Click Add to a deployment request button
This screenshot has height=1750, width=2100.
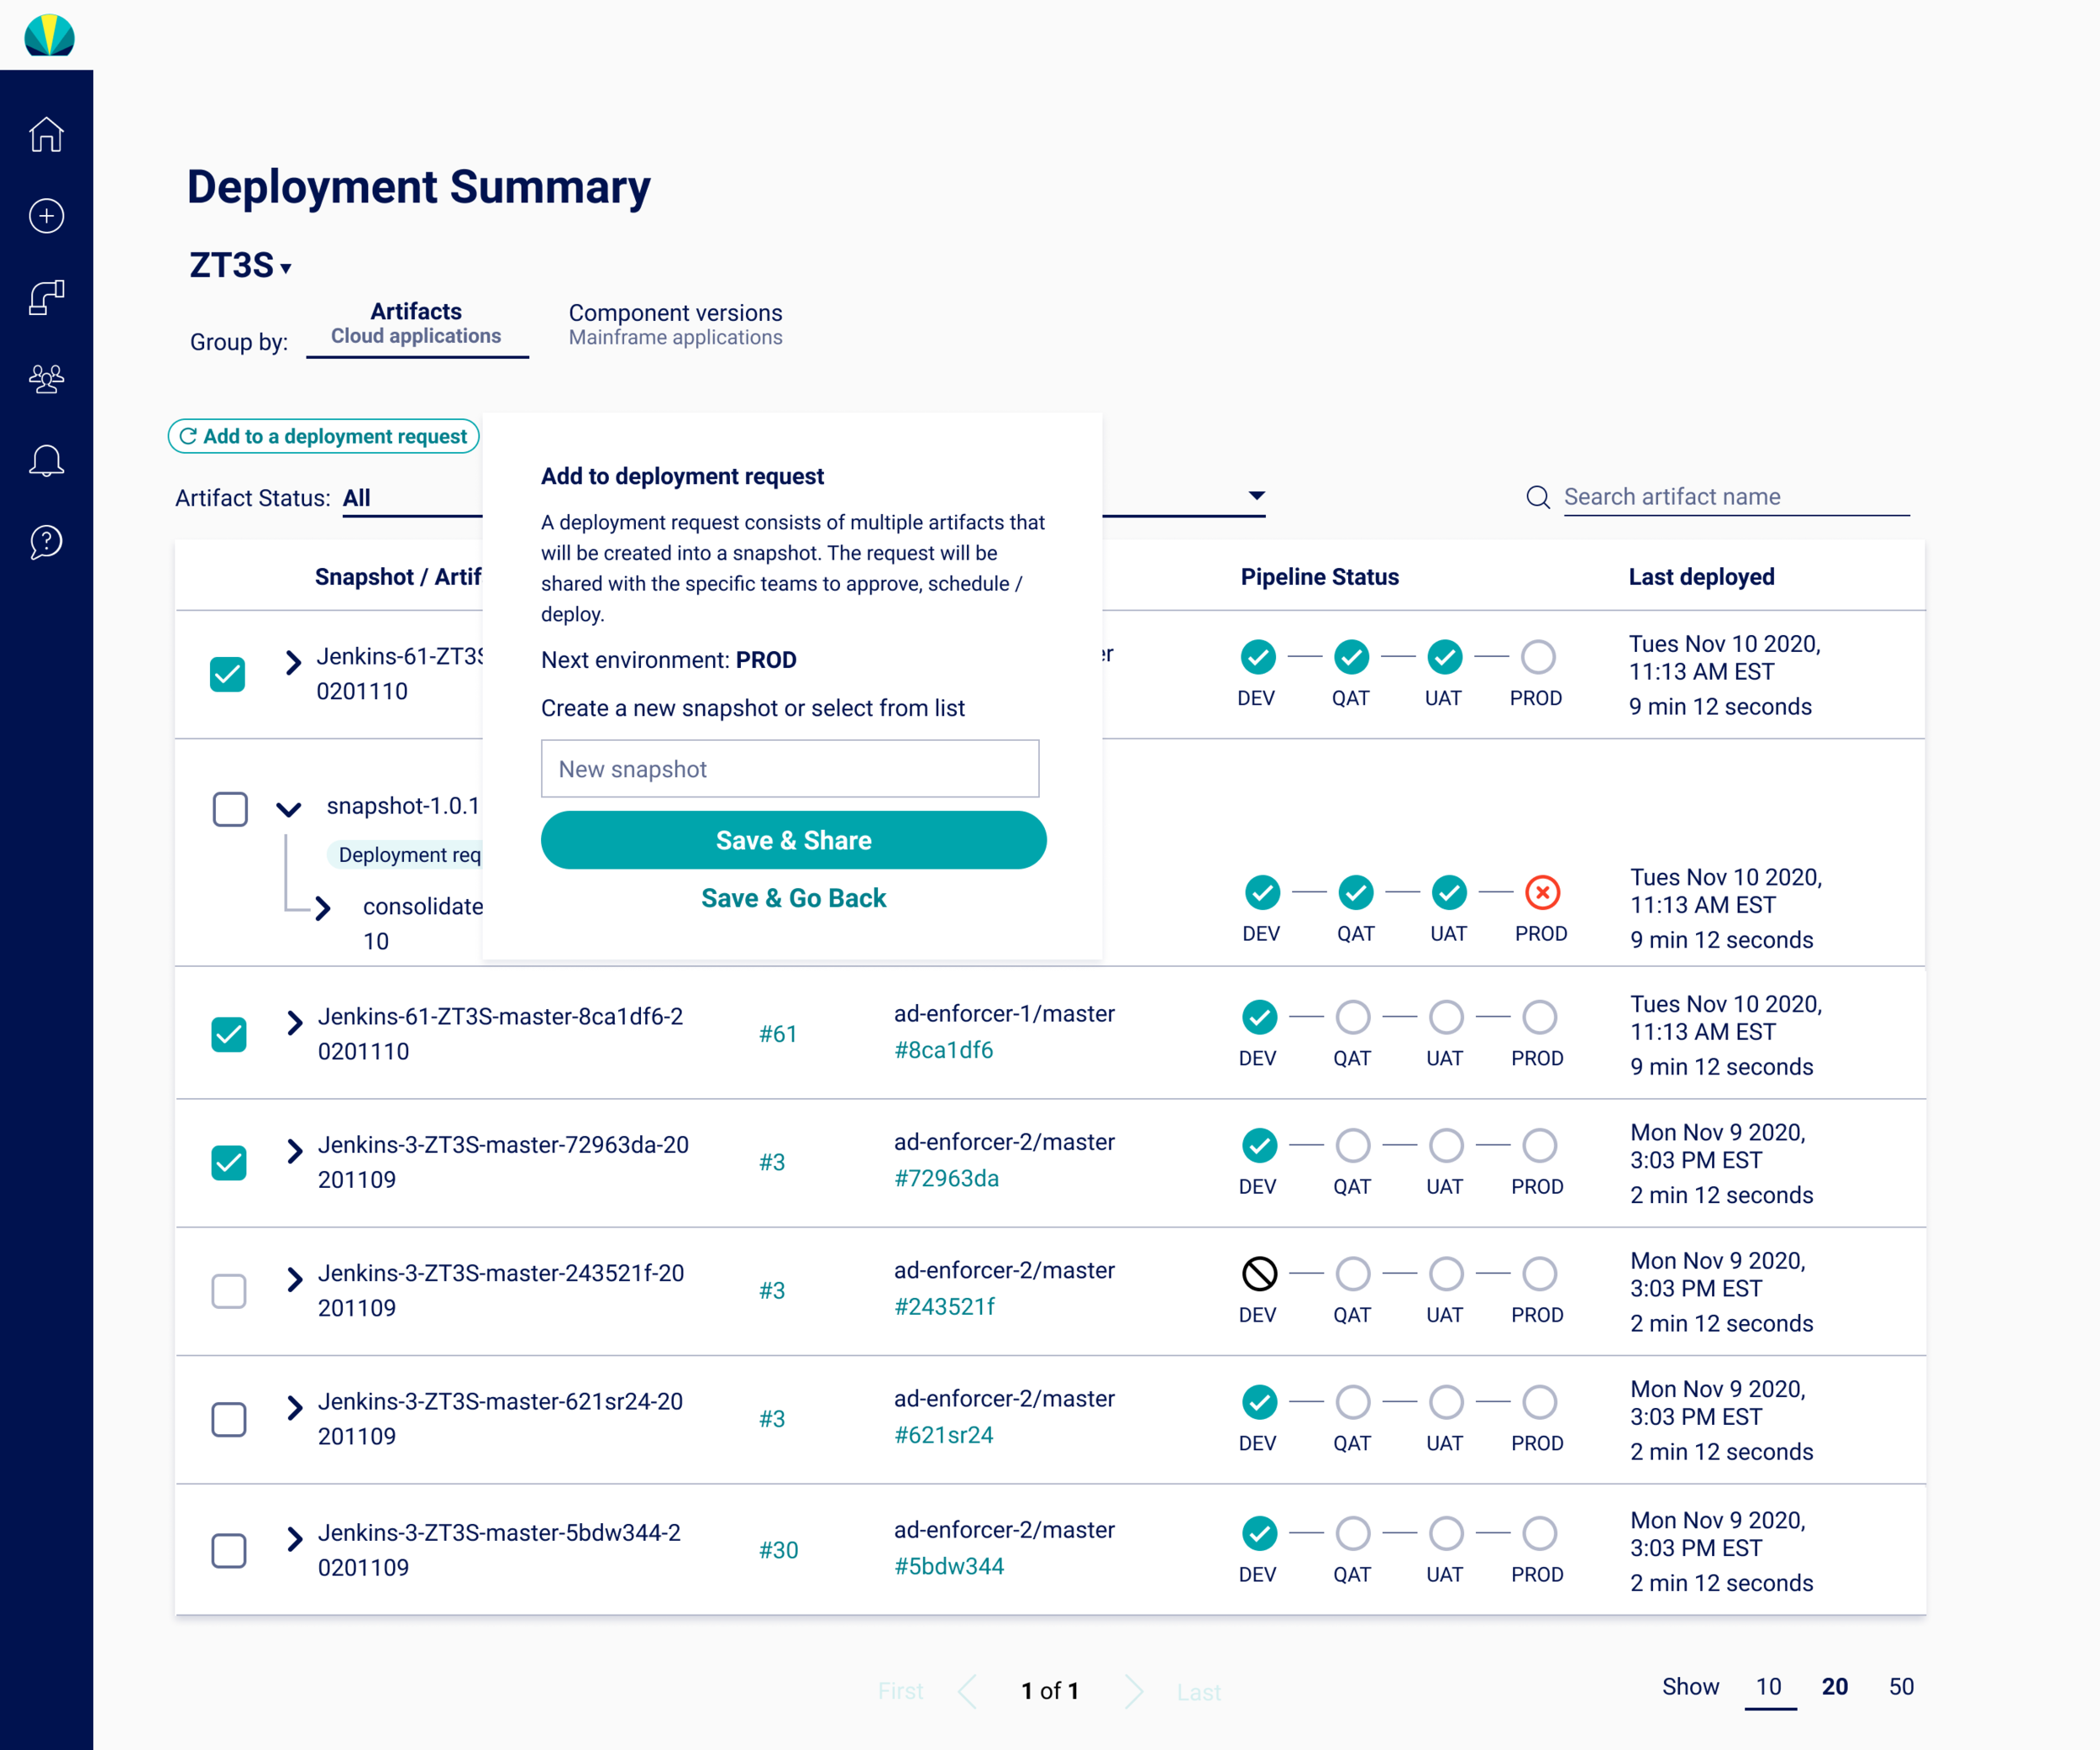(324, 436)
